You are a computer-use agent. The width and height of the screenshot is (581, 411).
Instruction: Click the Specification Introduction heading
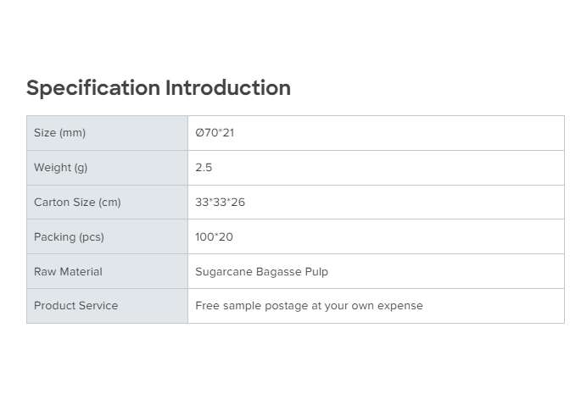coord(158,88)
